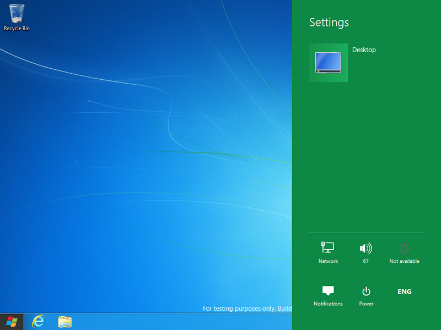441x330 pixels.
Task: Open the Notifications speech bubble icon
Action: pyautogui.click(x=328, y=291)
